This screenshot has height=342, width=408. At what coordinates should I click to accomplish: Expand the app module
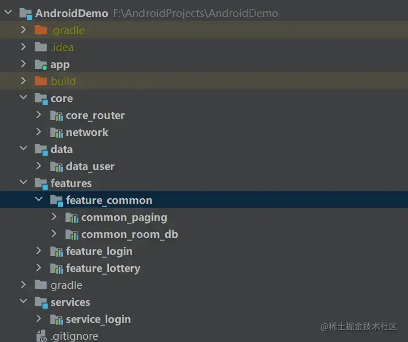pyautogui.click(x=23, y=63)
